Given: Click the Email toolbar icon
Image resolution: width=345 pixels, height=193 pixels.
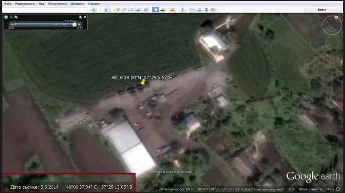Looking at the screenshot, I should (x=192, y=9).
